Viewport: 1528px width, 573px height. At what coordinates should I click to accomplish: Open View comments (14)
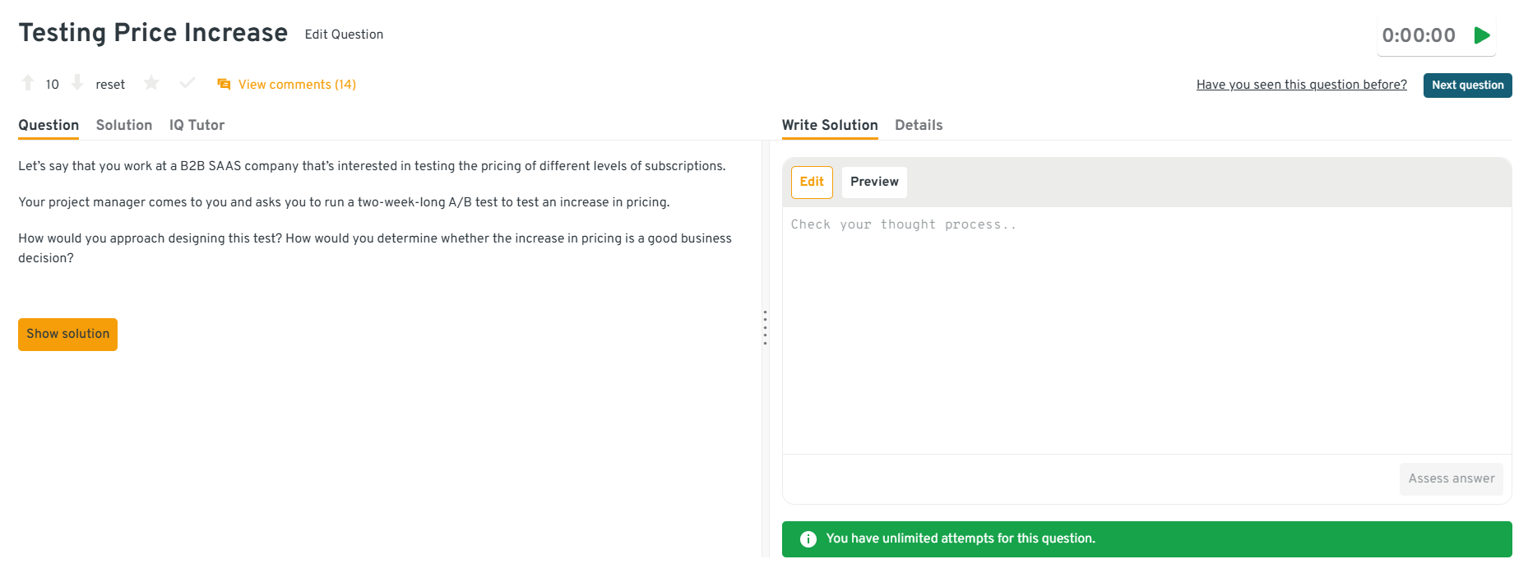297,85
